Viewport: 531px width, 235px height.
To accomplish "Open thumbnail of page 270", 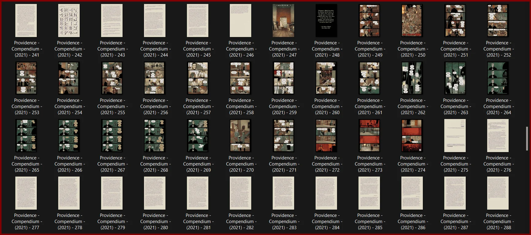I will click(241, 136).
